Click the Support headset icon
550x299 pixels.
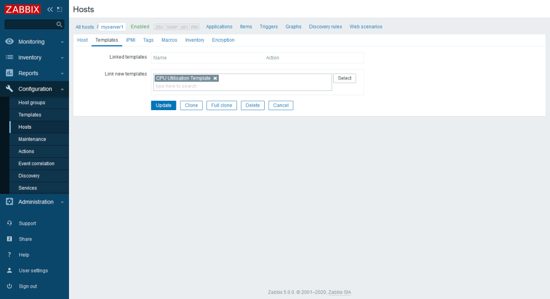(x=9, y=223)
